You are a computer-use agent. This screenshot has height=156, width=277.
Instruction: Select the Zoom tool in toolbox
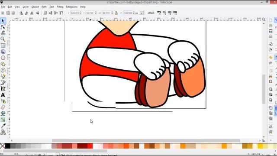pos(3,39)
